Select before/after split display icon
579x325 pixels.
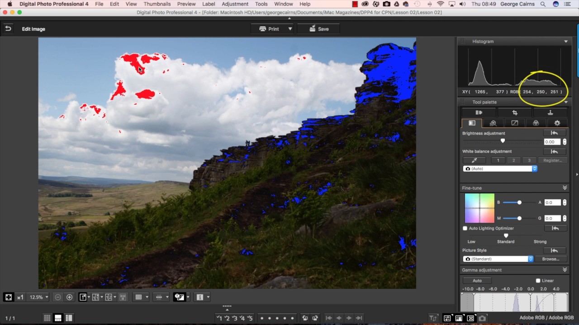95,297
